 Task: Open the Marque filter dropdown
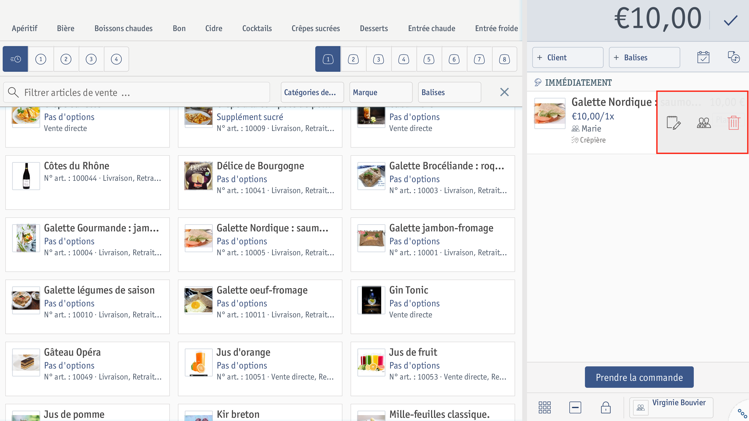[x=381, y=92]
